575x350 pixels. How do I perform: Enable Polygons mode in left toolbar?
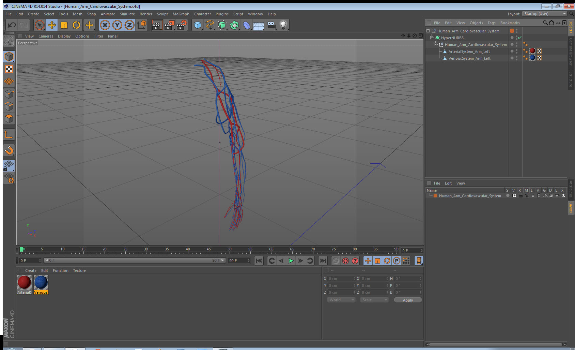pyautogui.click(x=9, y=119)
